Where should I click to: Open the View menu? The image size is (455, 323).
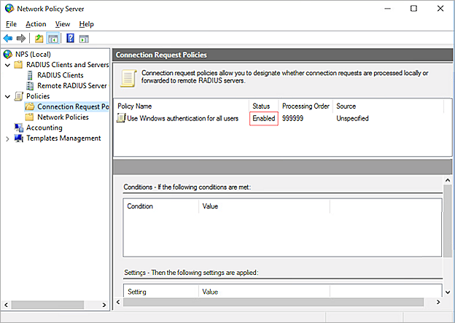tap(62, 24)
